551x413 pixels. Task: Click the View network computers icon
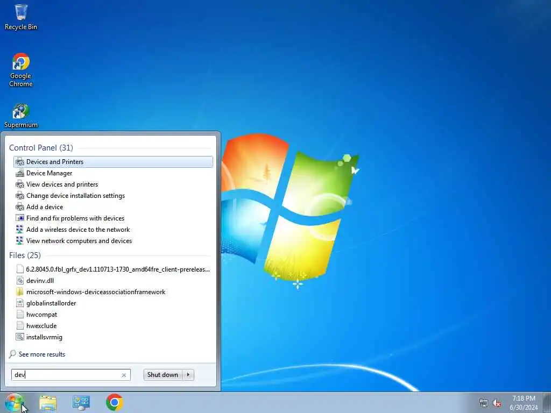tap(20, 240)
